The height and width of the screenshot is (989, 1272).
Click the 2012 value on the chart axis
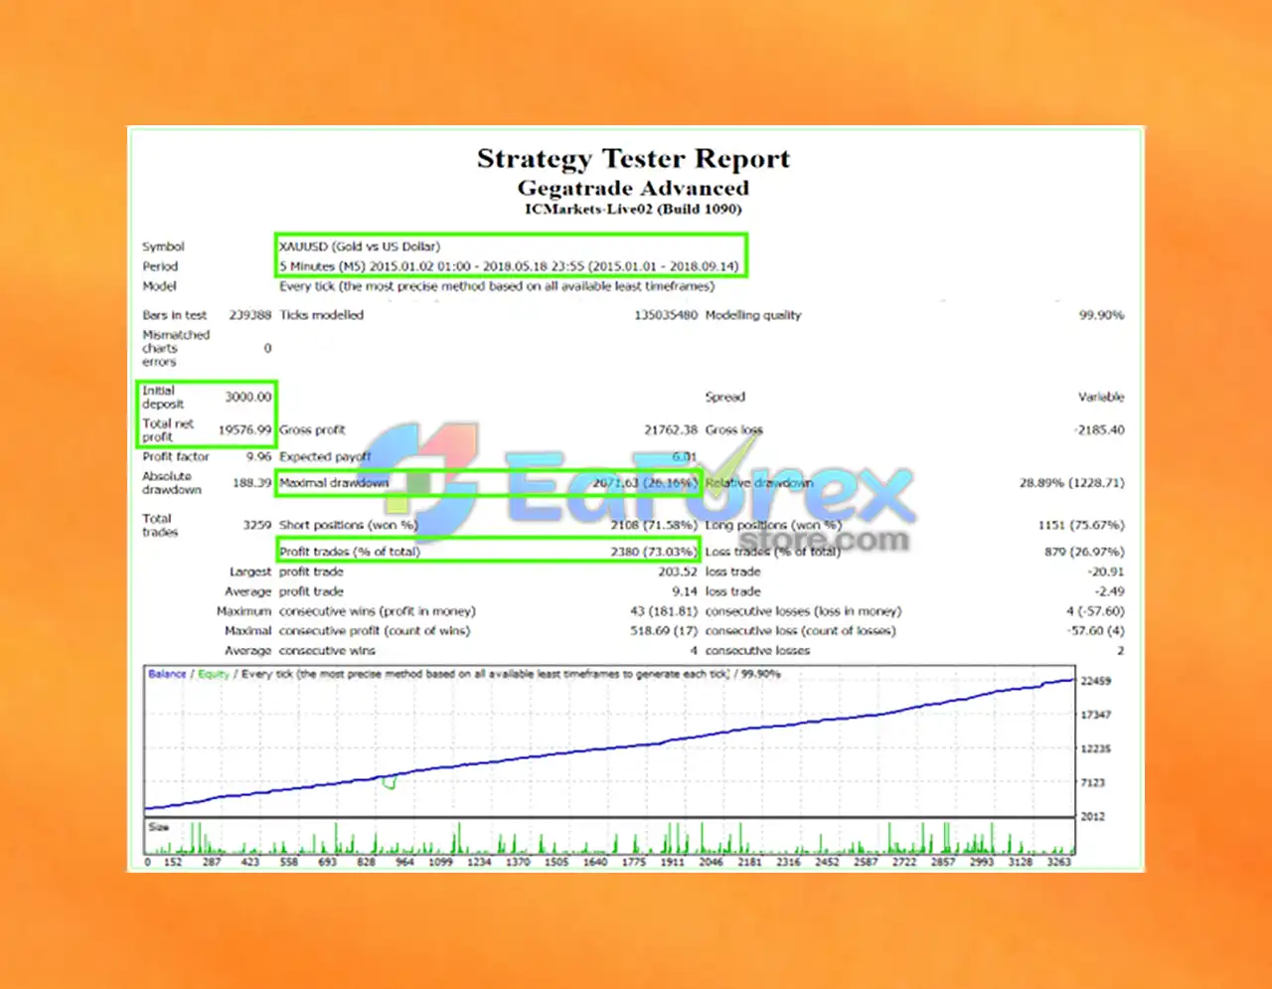tap(1093, 816)
